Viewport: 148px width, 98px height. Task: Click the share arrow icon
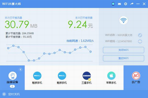132,4
